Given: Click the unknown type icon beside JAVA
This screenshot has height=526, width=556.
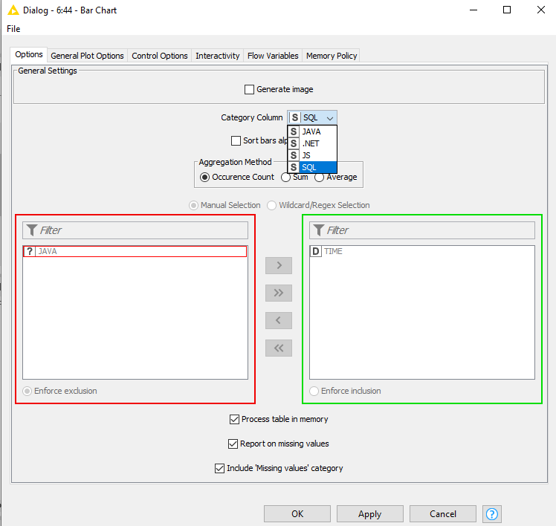Looking at the screenshot, I should [30, 251].
